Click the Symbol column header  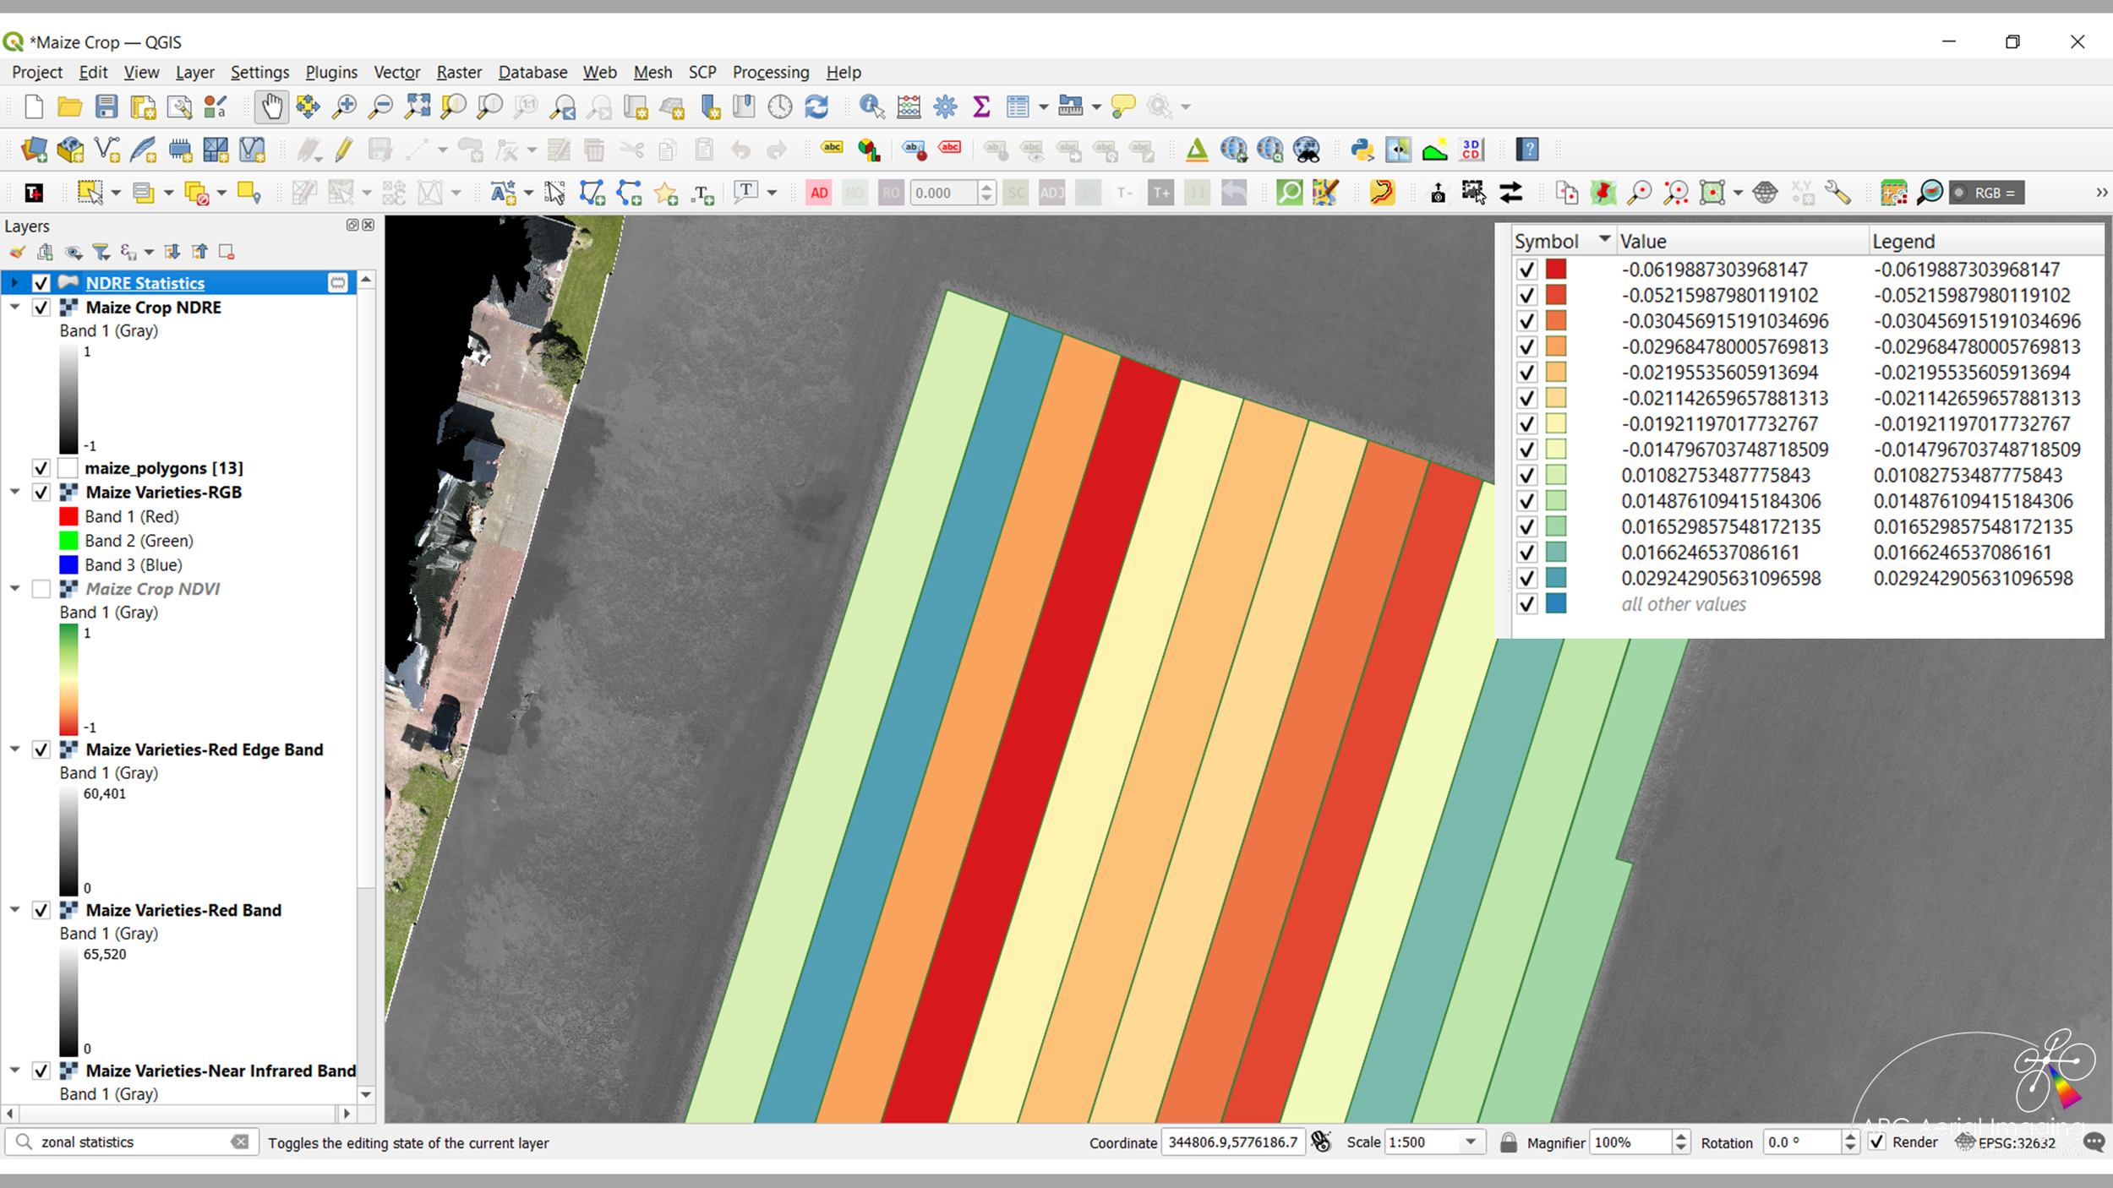pyautogui.click(x=1547, y=242)
